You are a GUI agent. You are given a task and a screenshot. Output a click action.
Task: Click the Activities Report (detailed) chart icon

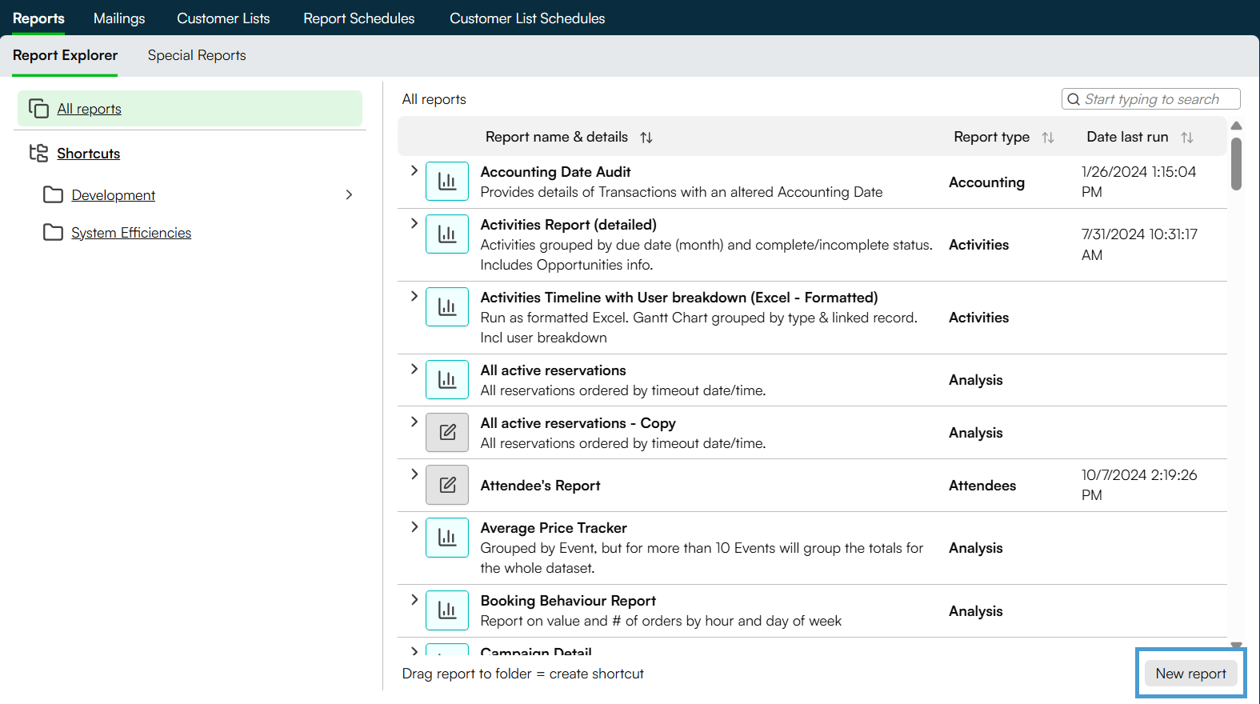447,234
